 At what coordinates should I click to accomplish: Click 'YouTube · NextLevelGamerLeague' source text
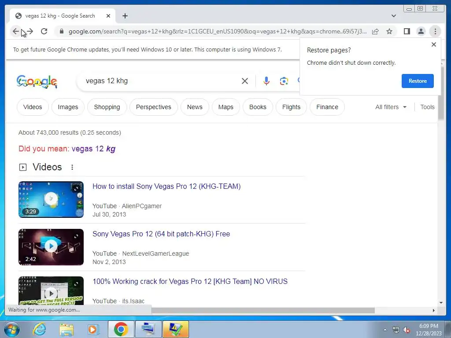(140, 253)
